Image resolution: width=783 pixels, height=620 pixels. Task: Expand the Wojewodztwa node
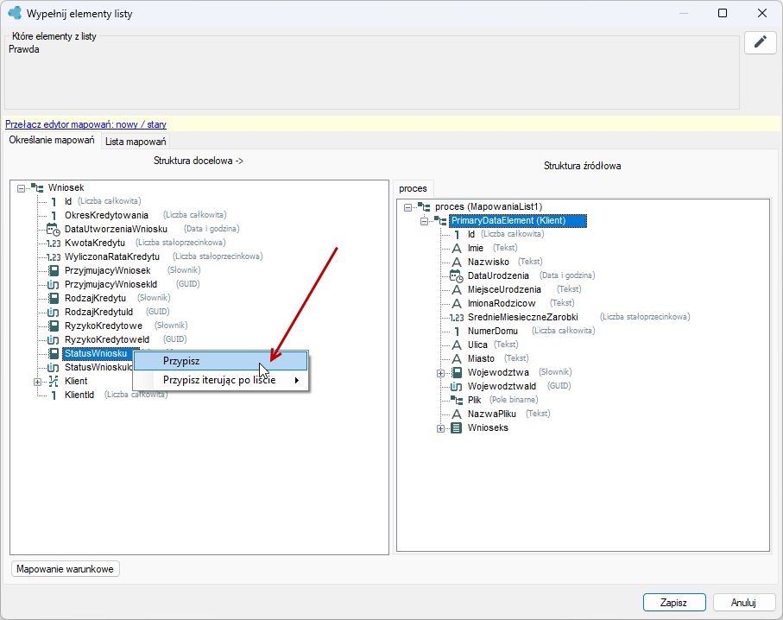pos(440,373)
